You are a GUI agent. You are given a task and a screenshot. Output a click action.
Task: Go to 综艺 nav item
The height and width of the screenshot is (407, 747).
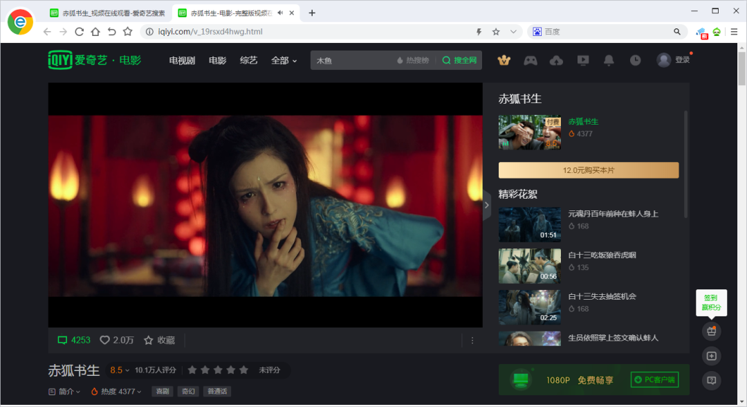pos(248,60)
